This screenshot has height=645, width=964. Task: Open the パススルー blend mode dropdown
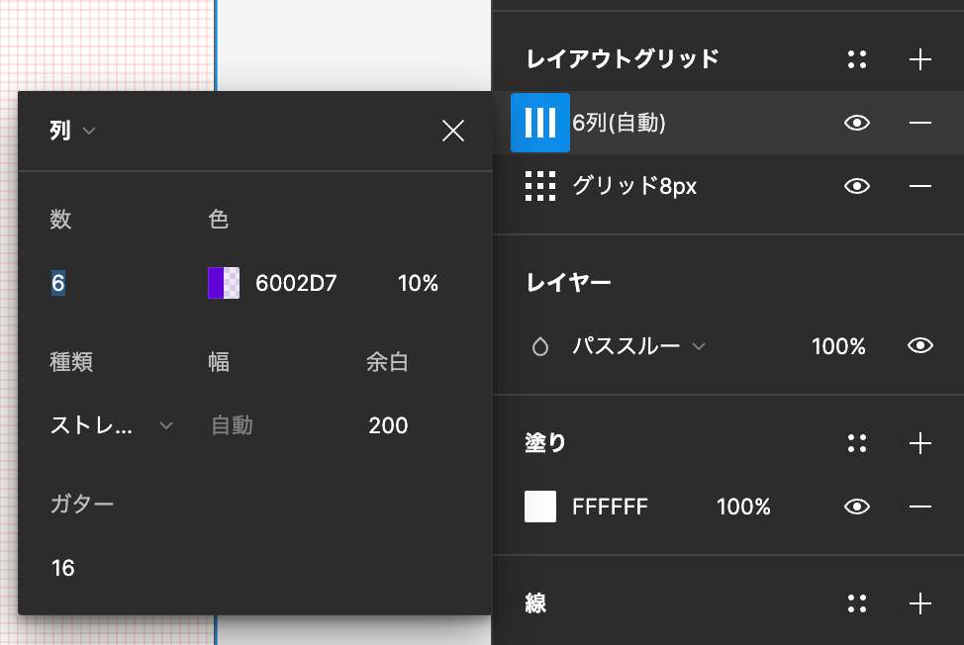(x=638, y=346)
